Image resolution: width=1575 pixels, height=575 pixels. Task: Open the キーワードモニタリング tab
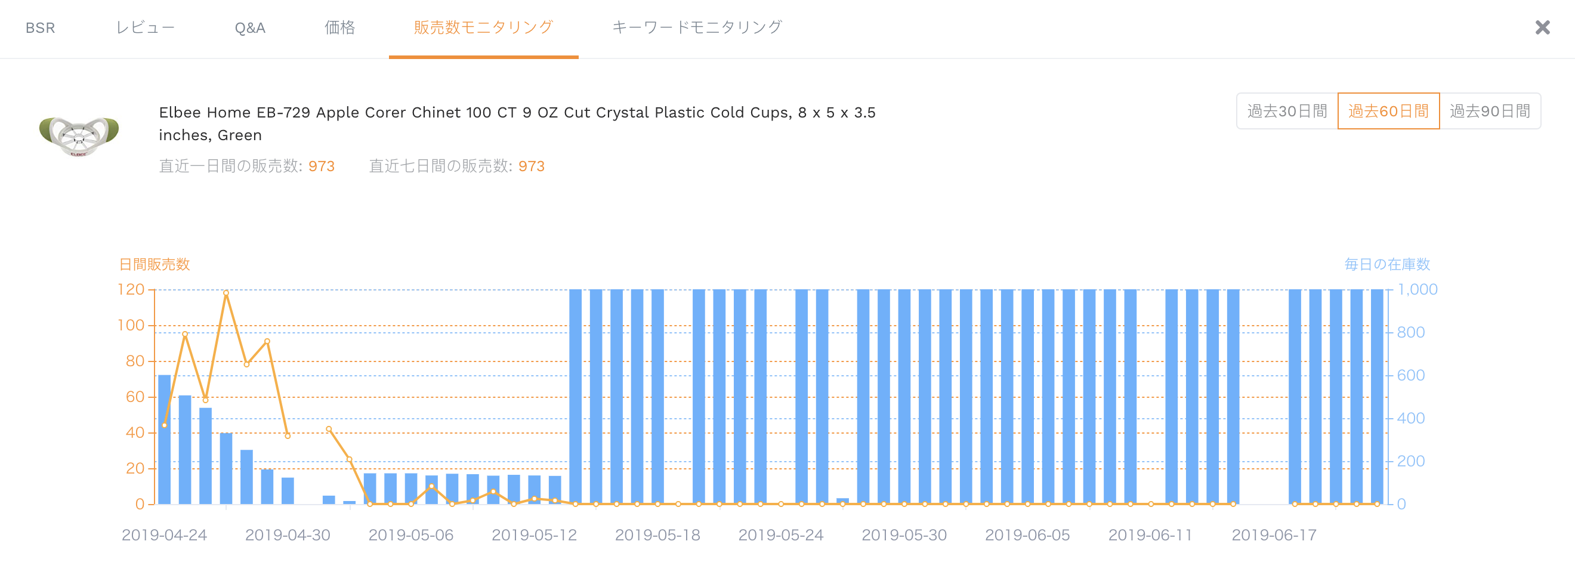click(x=697, y=28)
